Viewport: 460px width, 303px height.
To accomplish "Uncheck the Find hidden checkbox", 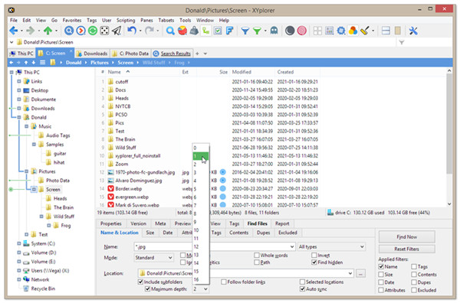I will pyautogui.click(x=314, y=262).
